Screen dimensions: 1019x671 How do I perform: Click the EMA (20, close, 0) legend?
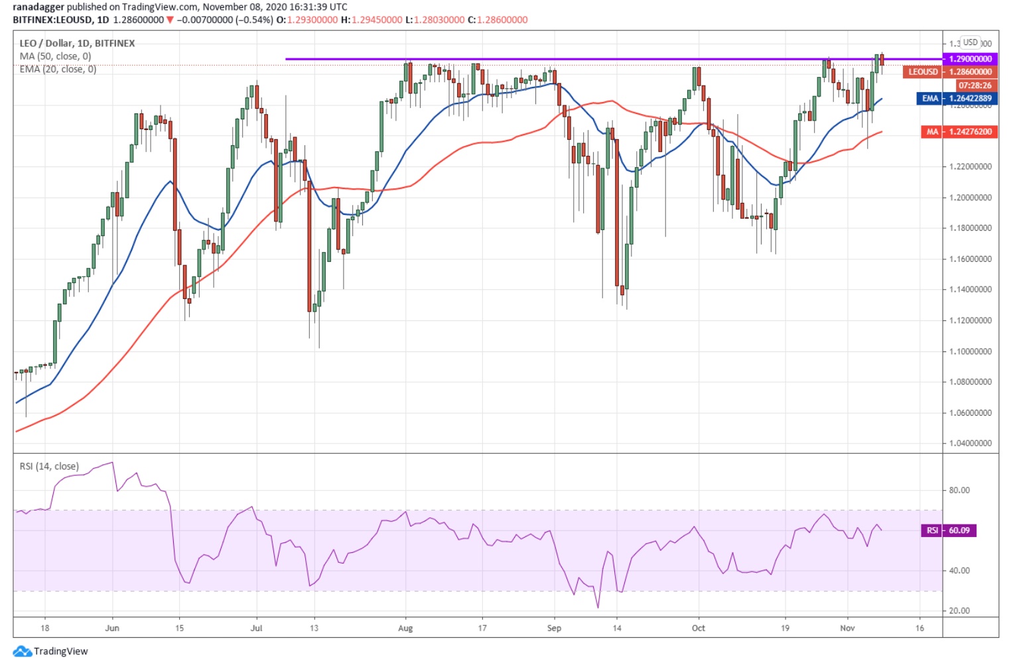coord(58,69)
